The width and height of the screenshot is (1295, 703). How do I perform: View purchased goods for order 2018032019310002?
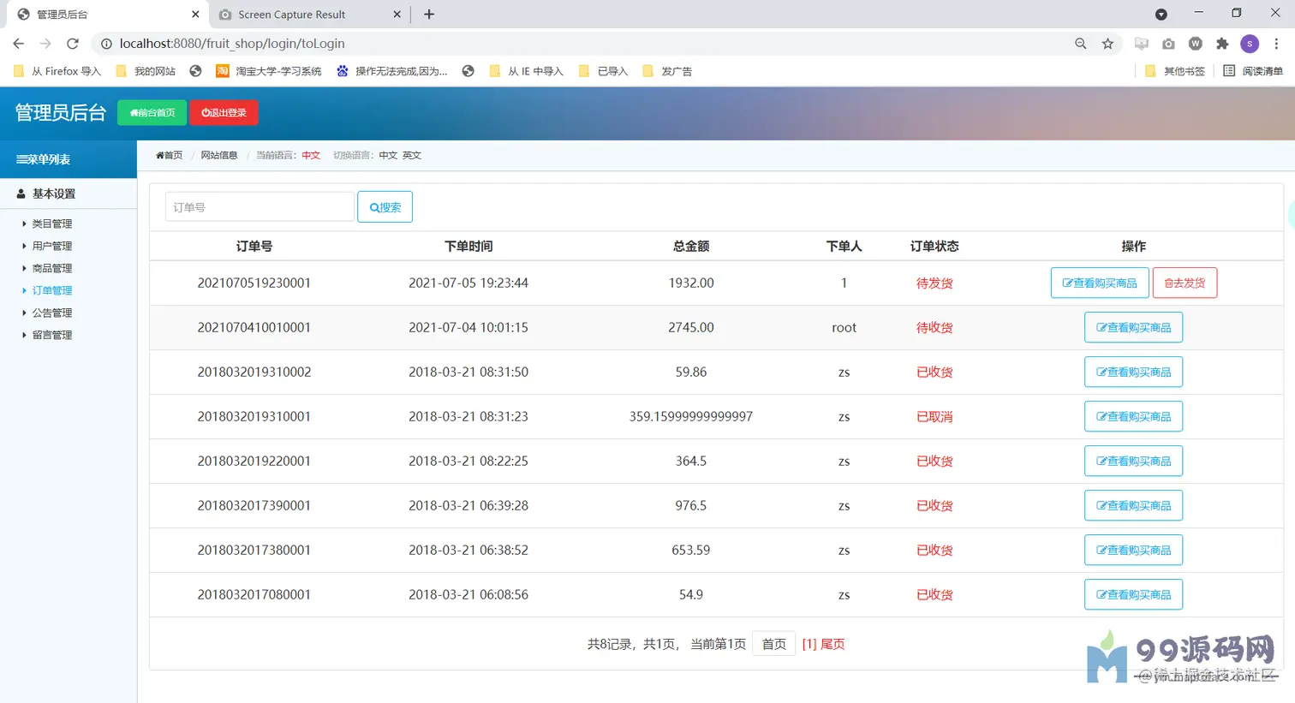click(x=1133, y=372)
